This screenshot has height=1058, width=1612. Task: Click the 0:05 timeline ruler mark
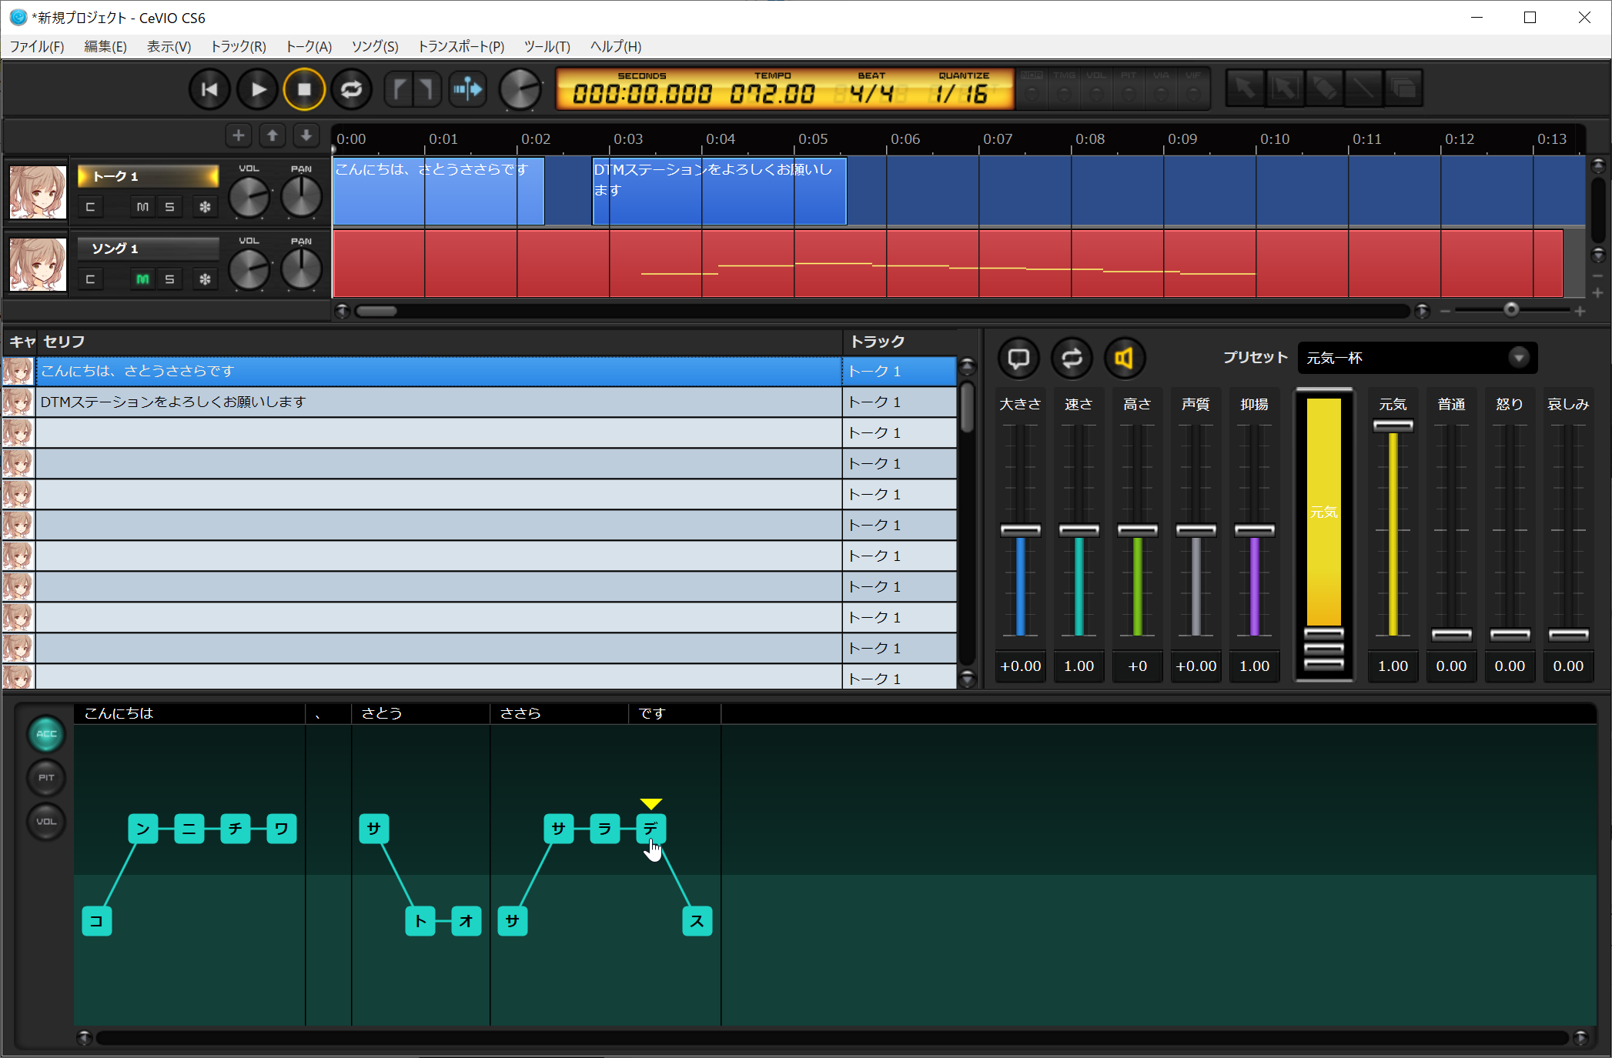coord(812,139)
